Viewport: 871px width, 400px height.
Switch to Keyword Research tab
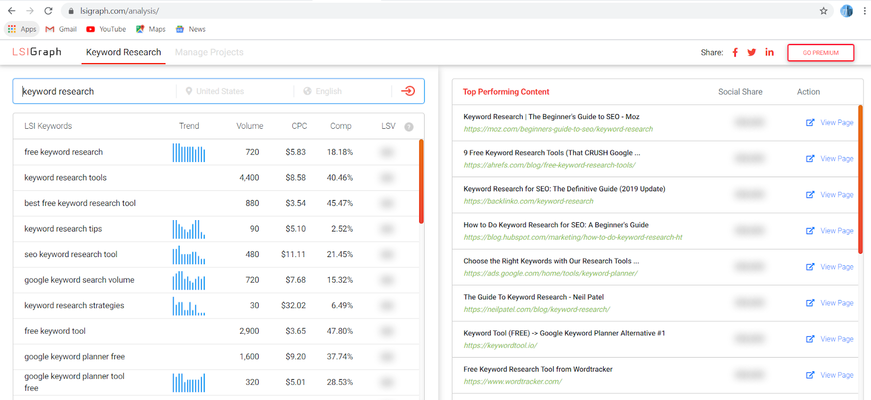(124, 52)
